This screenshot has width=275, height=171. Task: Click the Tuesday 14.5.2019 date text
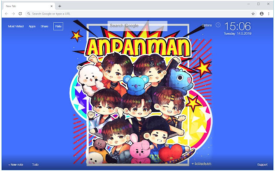point(238,33)
